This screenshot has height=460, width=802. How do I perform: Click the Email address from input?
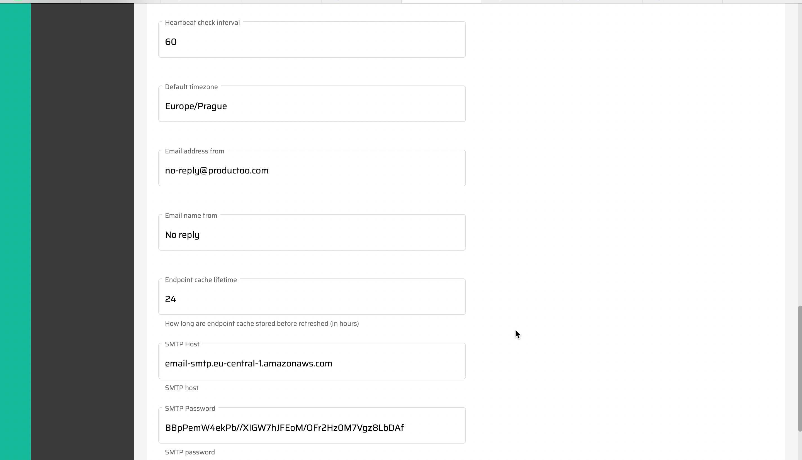pos(312,171)
